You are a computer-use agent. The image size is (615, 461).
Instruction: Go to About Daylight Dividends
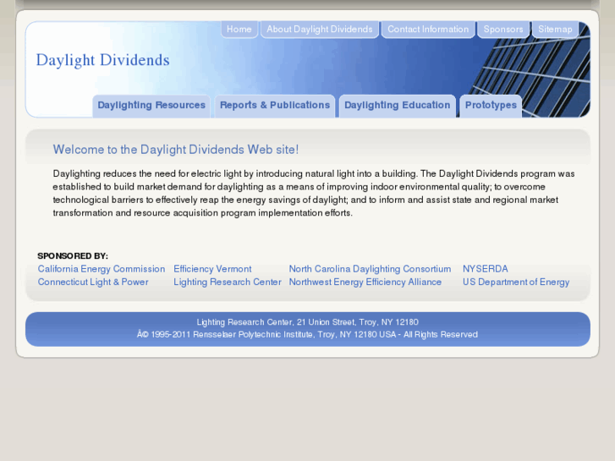click(x=320, y=30)
